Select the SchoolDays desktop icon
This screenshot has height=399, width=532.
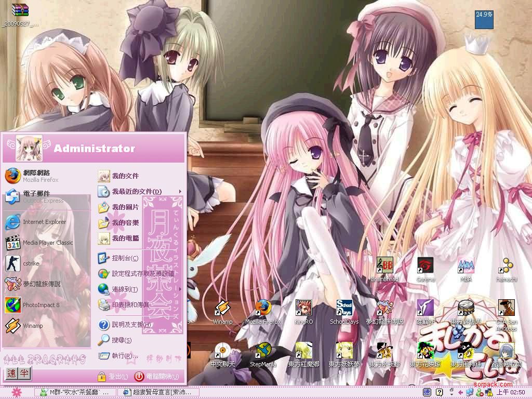click(344, 312)
